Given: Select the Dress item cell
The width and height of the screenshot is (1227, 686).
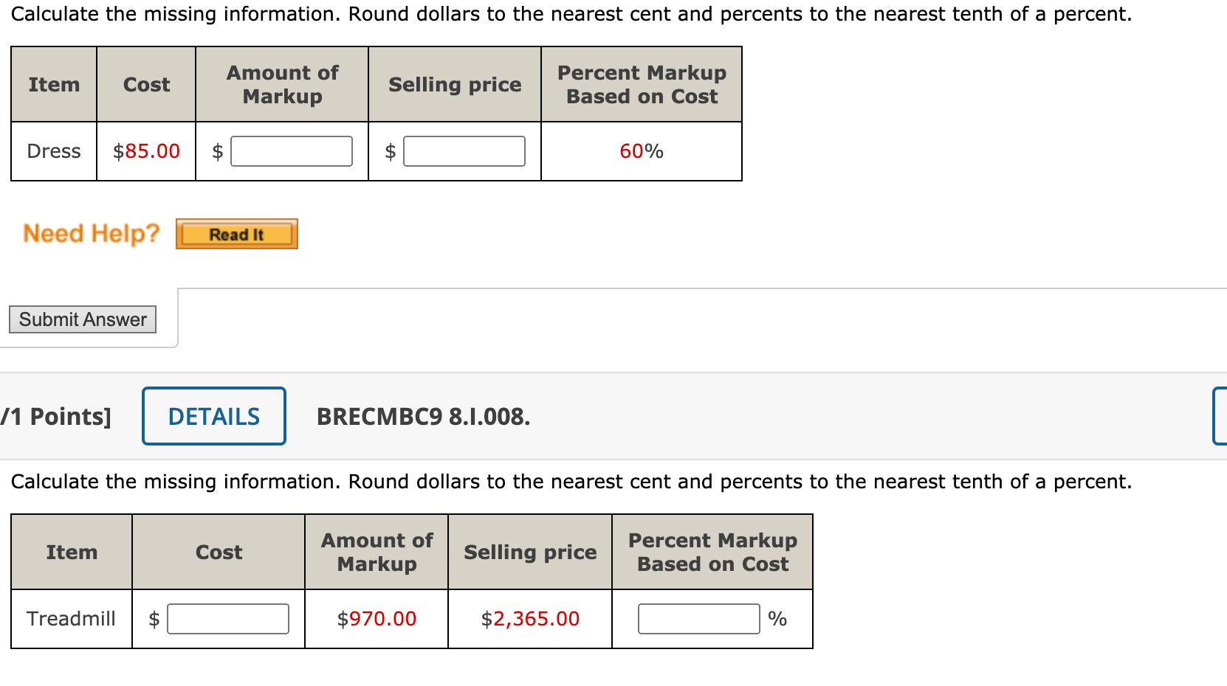Looking at the screenshot, I should click(54, 151).
